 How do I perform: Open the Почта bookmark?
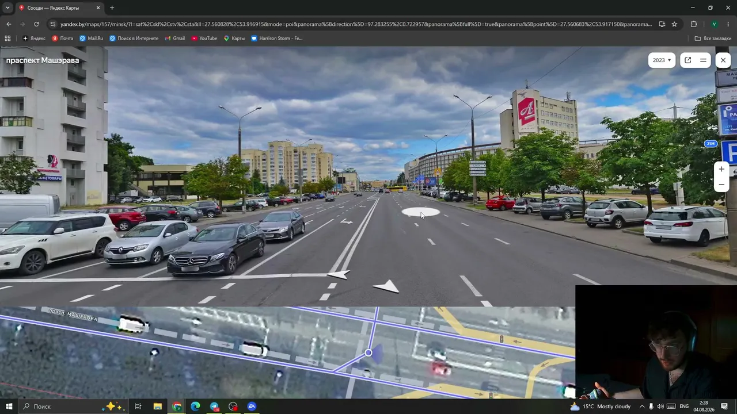pos(63,39)
